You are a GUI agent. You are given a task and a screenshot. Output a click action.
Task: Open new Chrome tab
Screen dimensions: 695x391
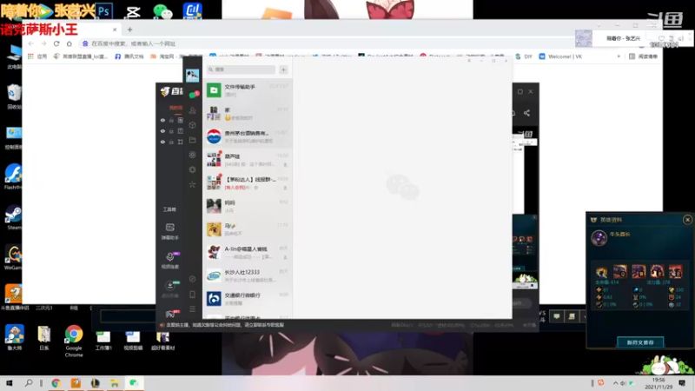(129, 30)
